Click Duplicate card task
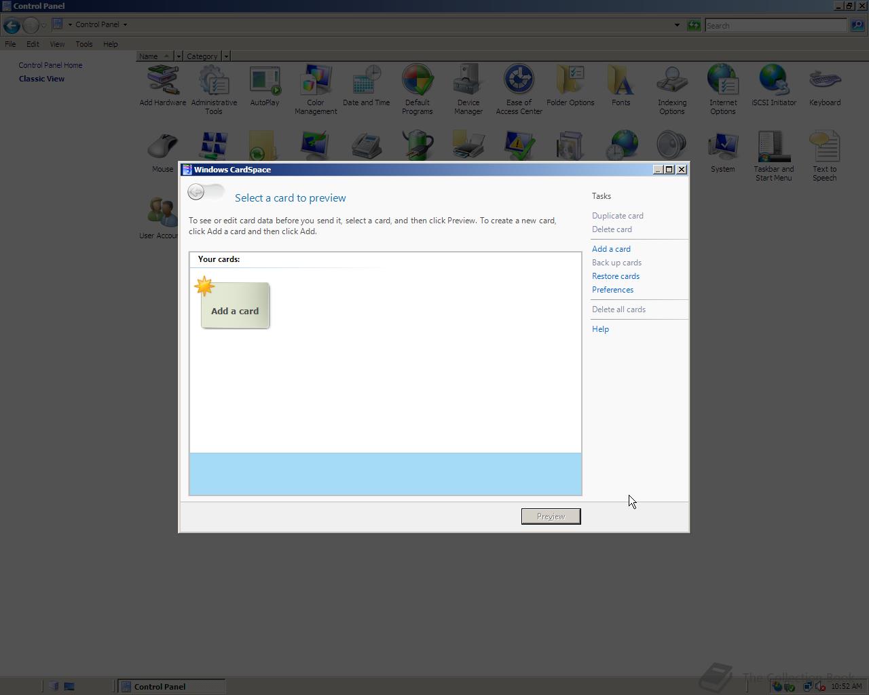Viewport: 869px width, 695px height. (x=618, y=216)
